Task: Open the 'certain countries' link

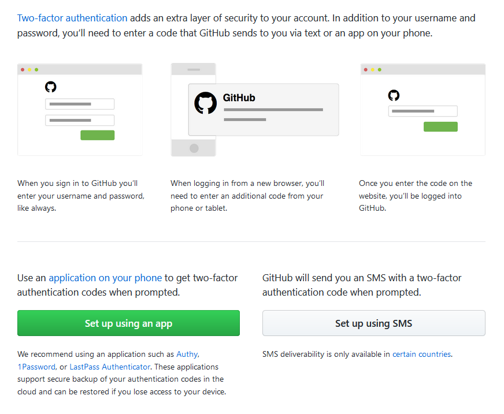Action: click(421, 354)
